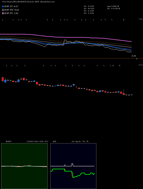The height and width of the screenshot is (189, 143).
Task: Select the 'DOW PT: 1.01' legend text
Action: tap(11, 13)
